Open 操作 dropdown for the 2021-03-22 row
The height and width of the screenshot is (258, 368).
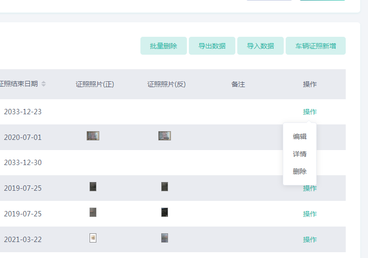(x=310, y=240)
